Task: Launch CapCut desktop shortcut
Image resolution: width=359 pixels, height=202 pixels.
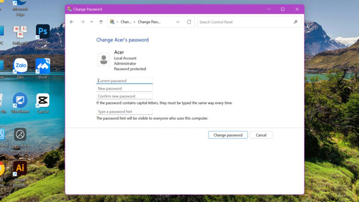Action: tap(43, 101)
